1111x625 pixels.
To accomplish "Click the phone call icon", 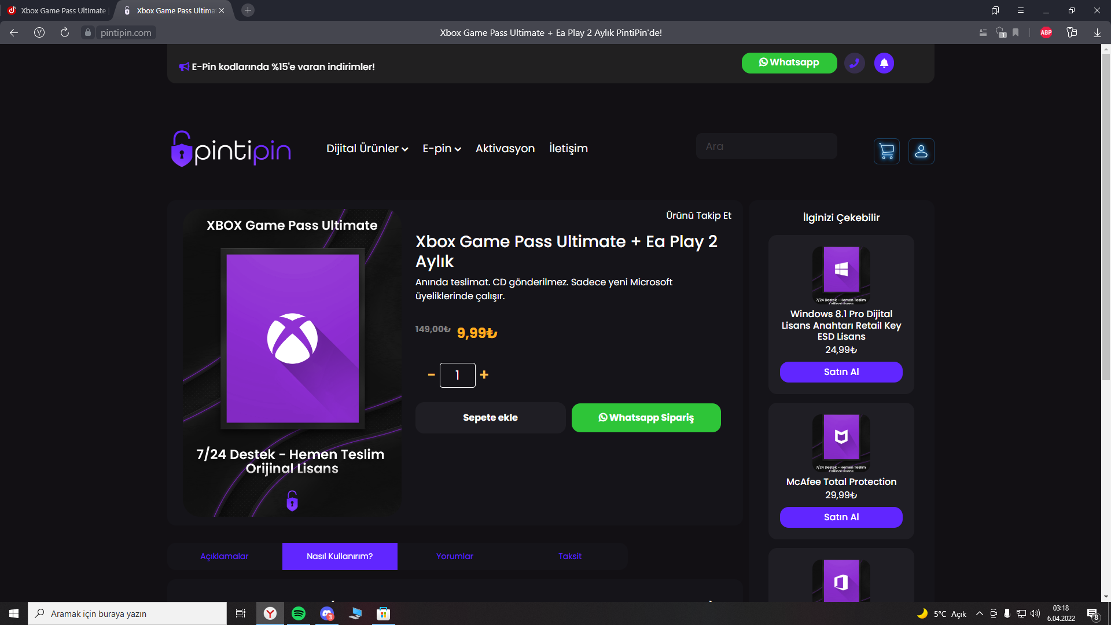I will coord(854,63).
